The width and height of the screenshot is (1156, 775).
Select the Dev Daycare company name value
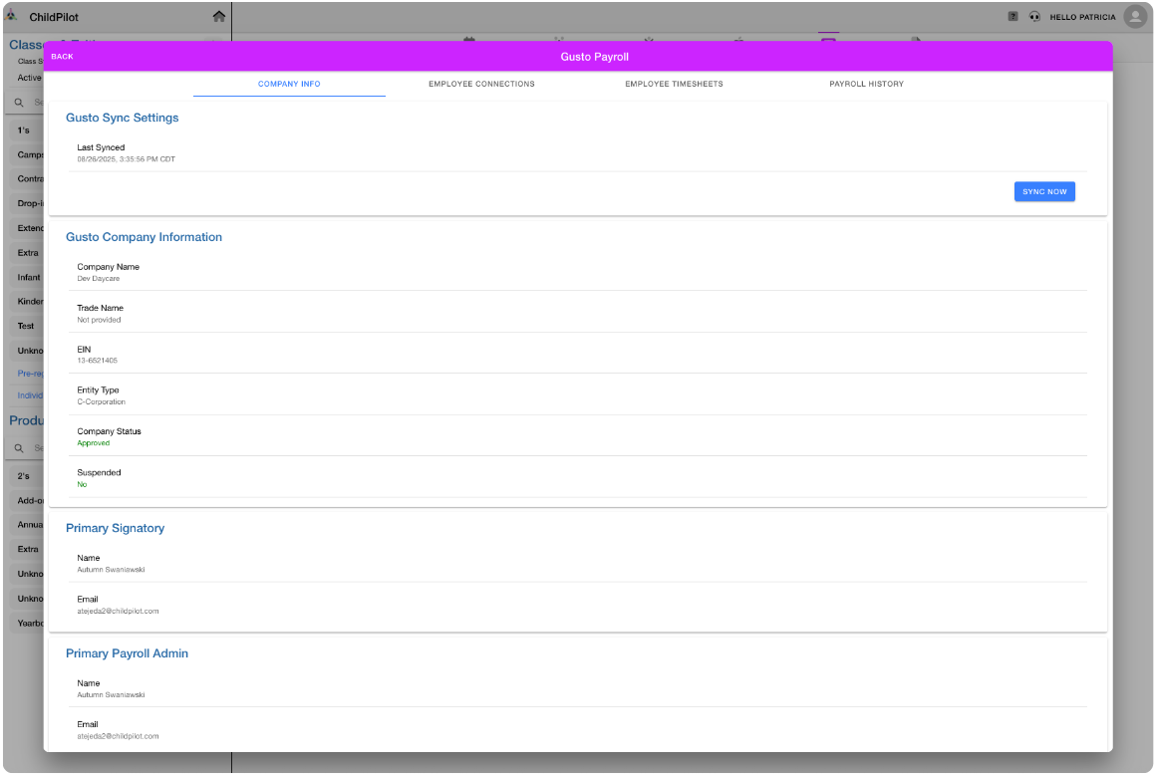[x=98, y=279]
